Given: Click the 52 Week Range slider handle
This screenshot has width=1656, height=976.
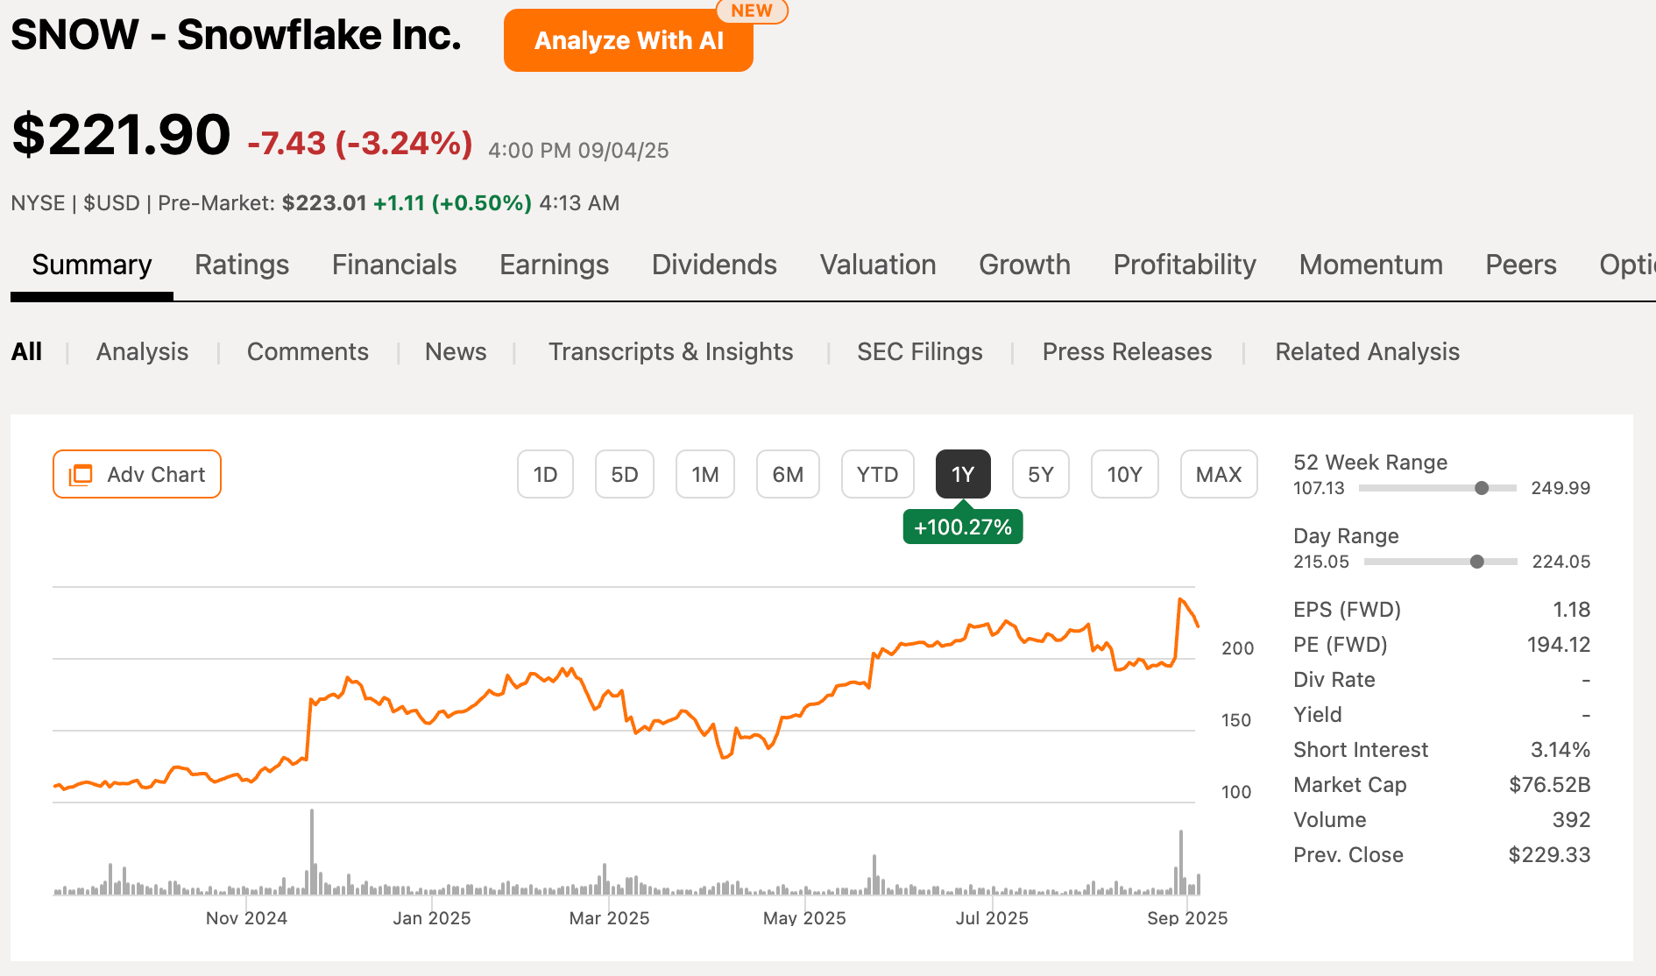Looking at the screenshot, I should (1482, 488).
